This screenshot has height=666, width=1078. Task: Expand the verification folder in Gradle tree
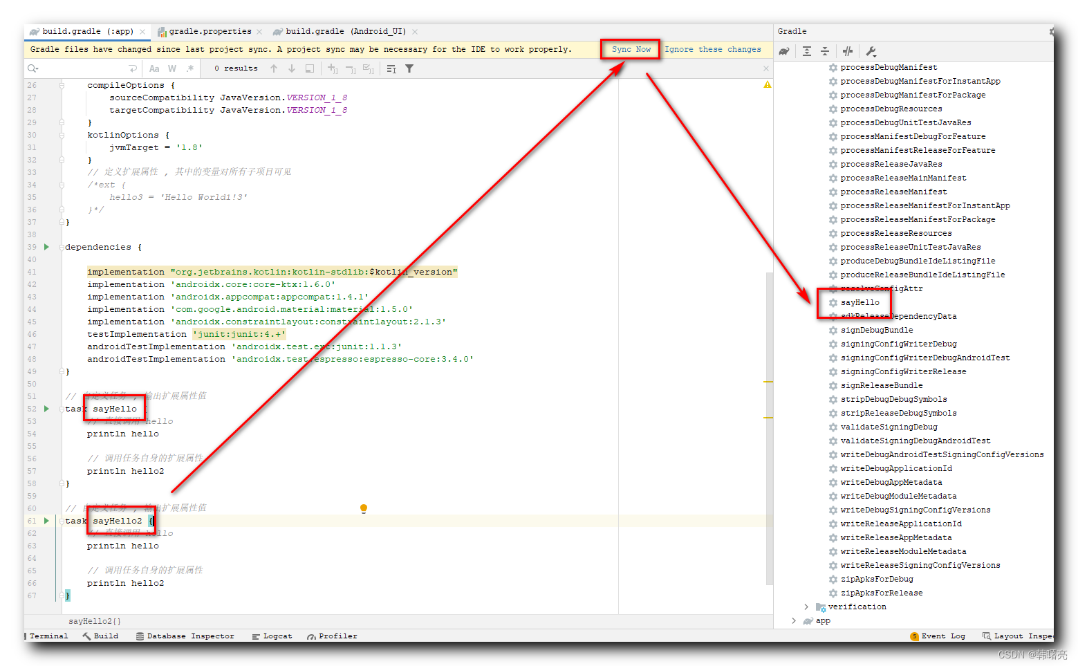806,607
